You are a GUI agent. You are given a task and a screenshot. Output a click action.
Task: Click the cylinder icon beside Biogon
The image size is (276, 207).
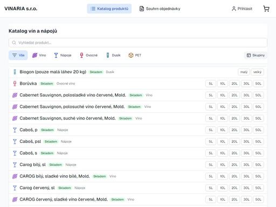[x=15, y=72]
